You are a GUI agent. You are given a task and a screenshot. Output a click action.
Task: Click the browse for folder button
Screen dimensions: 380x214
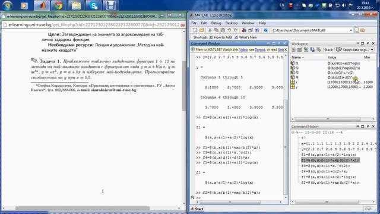tap(356, 30)
